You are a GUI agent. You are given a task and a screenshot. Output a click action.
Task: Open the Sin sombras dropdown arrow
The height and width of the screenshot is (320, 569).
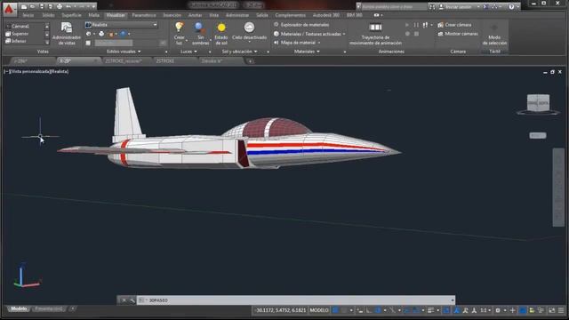(x=211, y=40)
